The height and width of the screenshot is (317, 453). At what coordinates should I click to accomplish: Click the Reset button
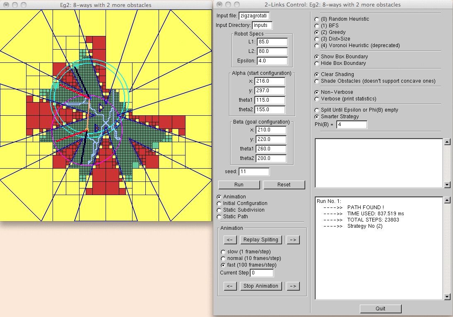point(284,185)
